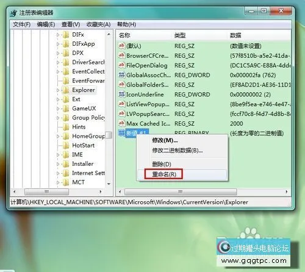Open the 帮助(H) menu
Screen dimensions: 305x272
(126, 24)
